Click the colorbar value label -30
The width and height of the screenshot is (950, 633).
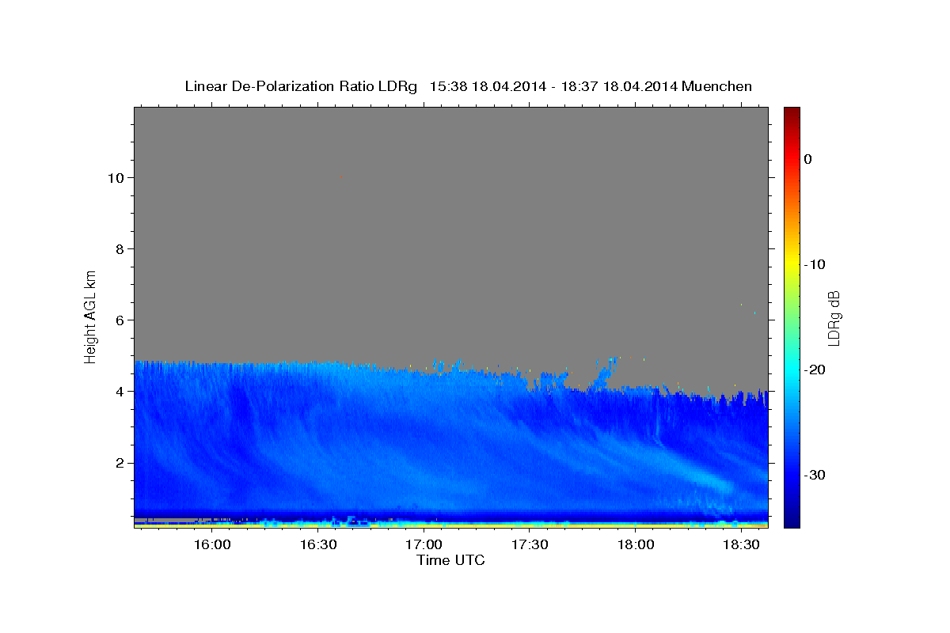815,475
